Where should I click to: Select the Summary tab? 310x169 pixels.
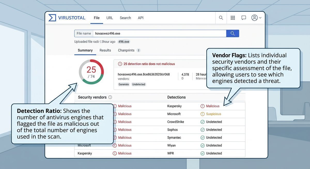[x=85, y=50]
